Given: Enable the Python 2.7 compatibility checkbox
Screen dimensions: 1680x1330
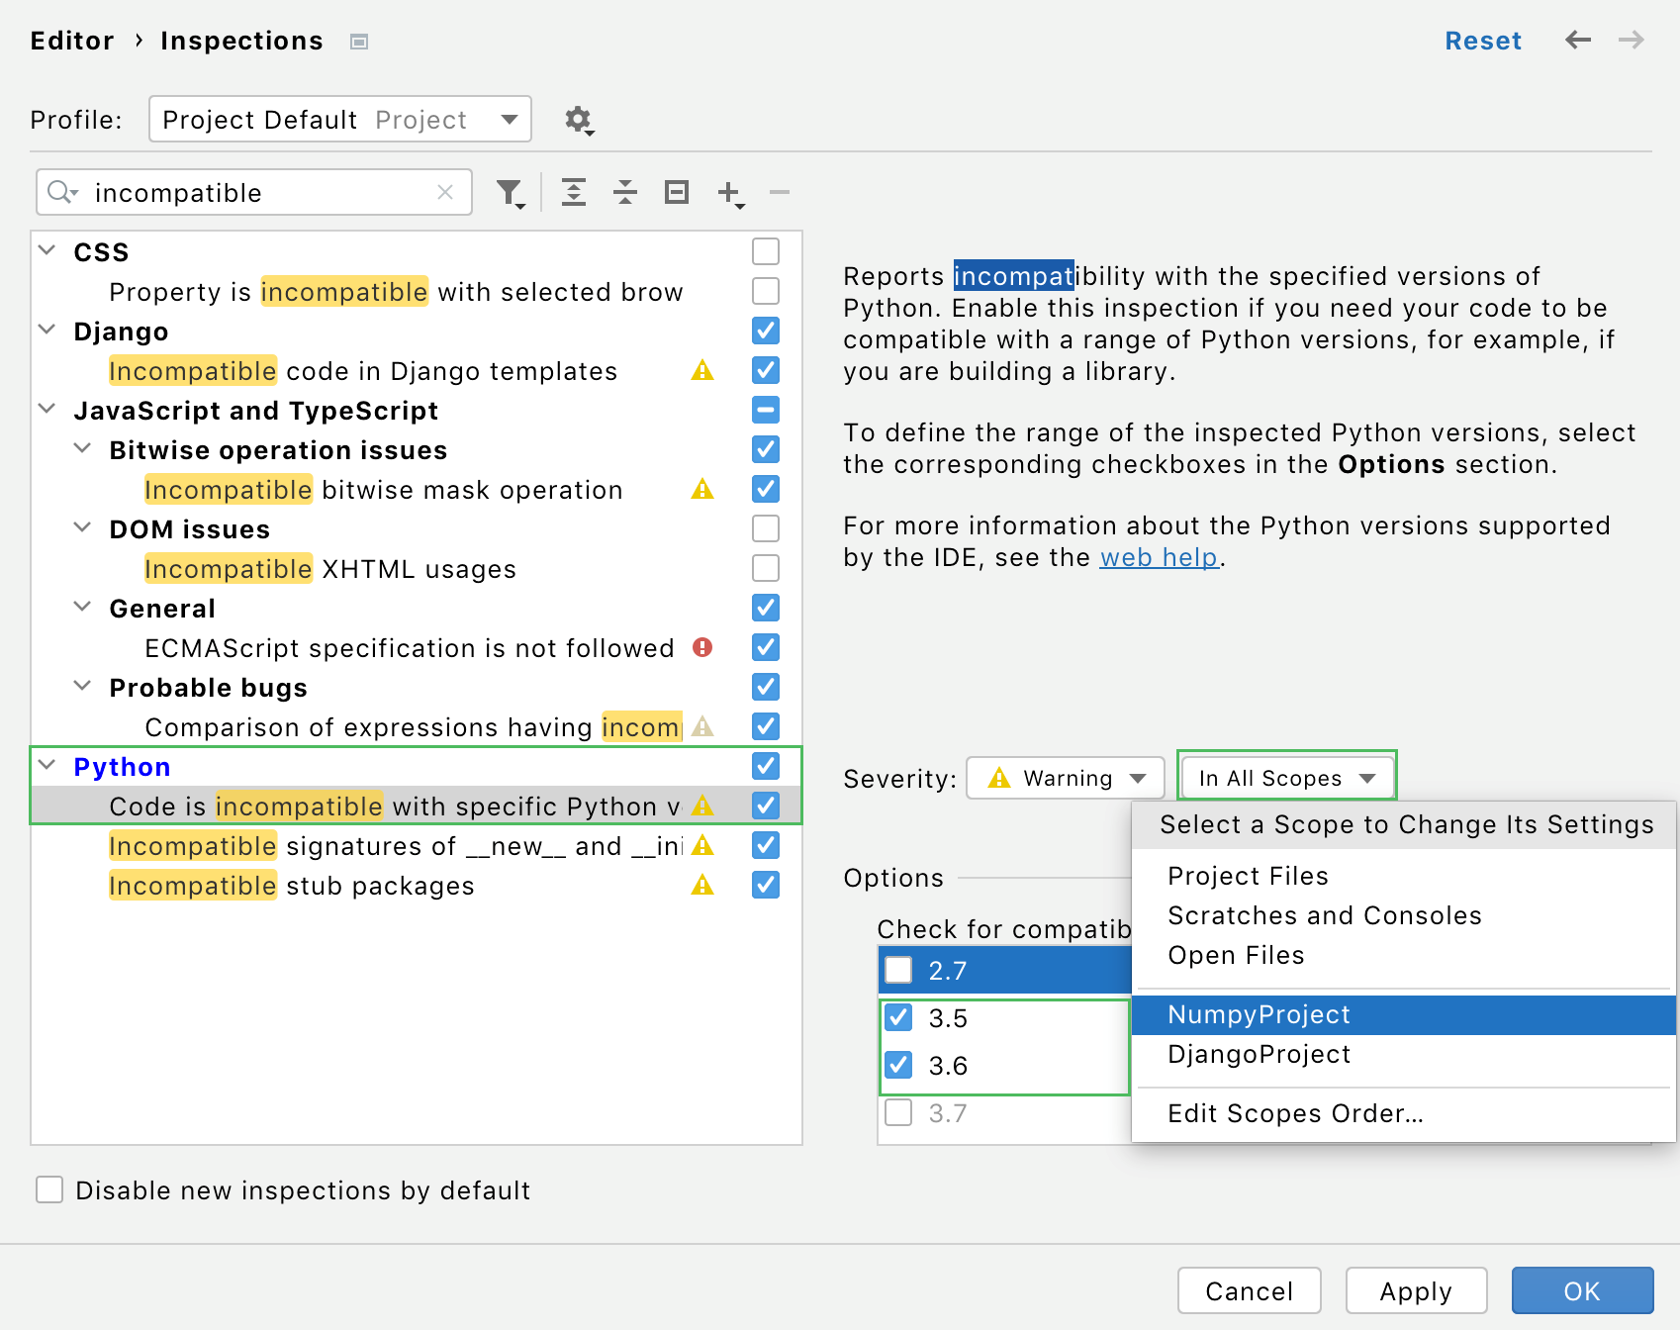Looking at the screenshot, I should [x=898, y=970].
